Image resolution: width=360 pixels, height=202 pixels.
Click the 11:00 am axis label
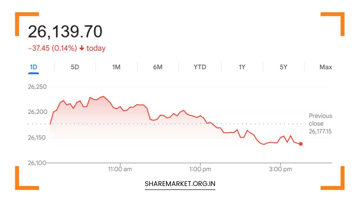120,169
